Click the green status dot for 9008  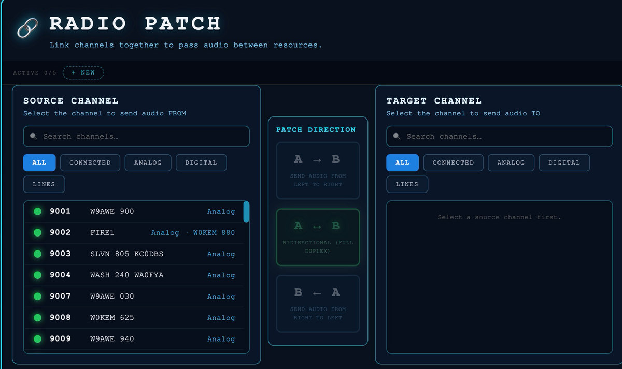(37, 318)
